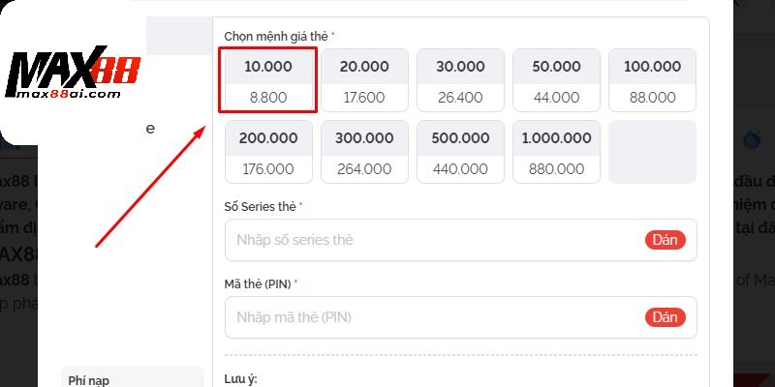This screenshot has width=775, height=387.
Task: Click the MAX88 logo
Action: click(73, 72)
